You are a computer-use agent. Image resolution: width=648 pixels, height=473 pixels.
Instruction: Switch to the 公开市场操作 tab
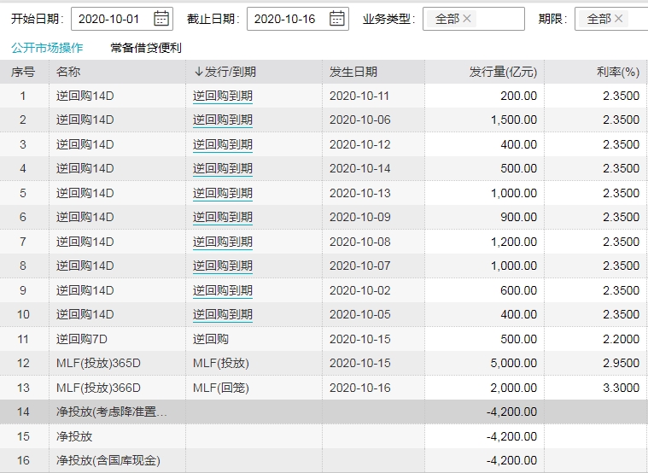pyautogui.click(x=47, y=48)
